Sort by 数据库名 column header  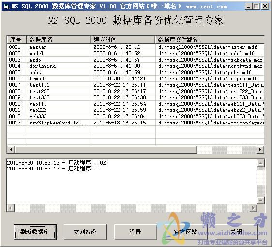(x=59, y=39)
